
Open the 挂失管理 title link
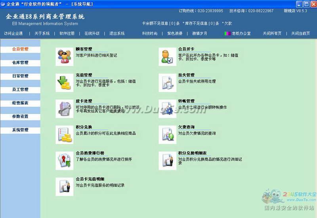[186, 75]
